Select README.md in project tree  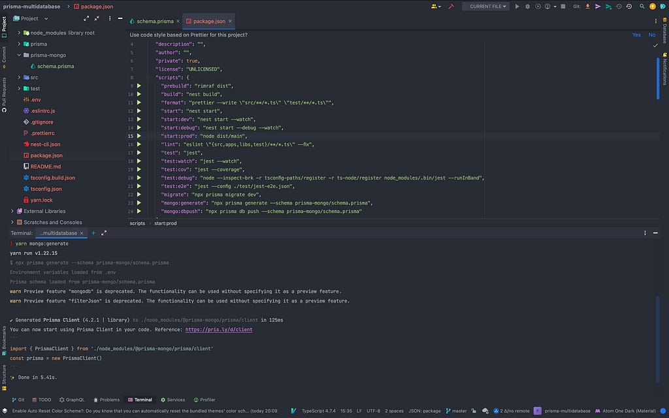coord(46,167)
